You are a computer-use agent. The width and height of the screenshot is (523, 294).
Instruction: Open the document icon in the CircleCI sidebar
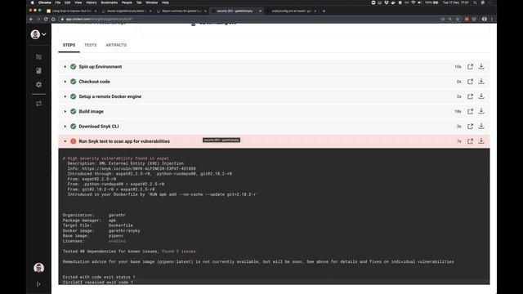pyautogui.click(x=38, y=71)
